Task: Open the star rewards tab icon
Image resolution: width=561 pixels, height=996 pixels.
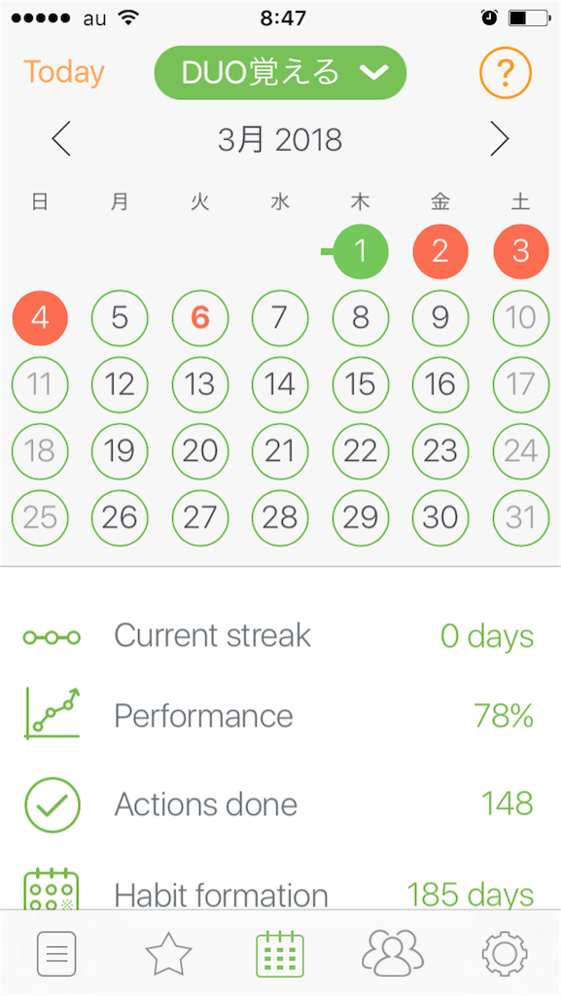Action: (x=168, y=953)
